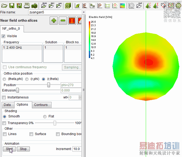Click the network circuit graph icon
This screenshot has height=157, width=182.
tap(107, 6)
